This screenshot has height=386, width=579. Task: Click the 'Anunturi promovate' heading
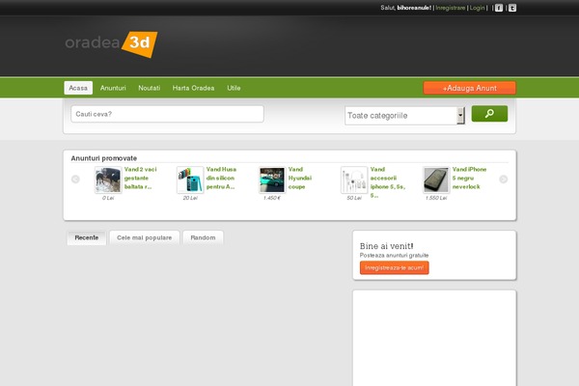[104, 158]
